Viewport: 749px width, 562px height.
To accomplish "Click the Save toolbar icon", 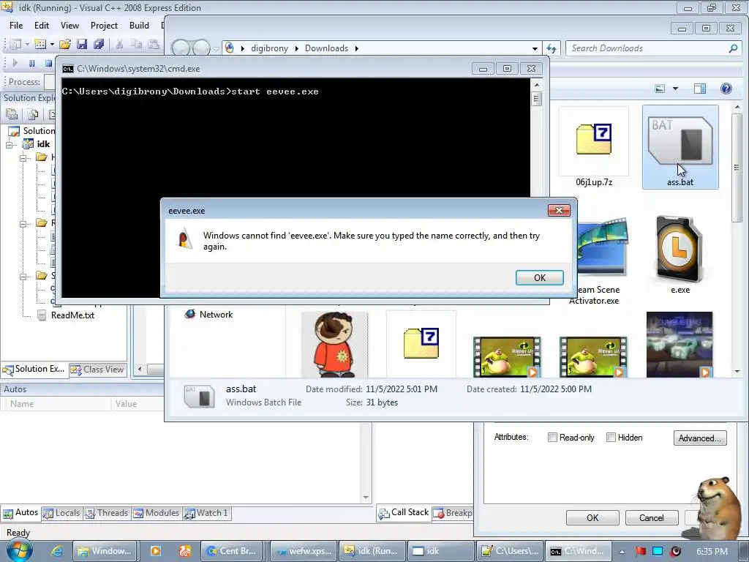I will tap(82, 45).
